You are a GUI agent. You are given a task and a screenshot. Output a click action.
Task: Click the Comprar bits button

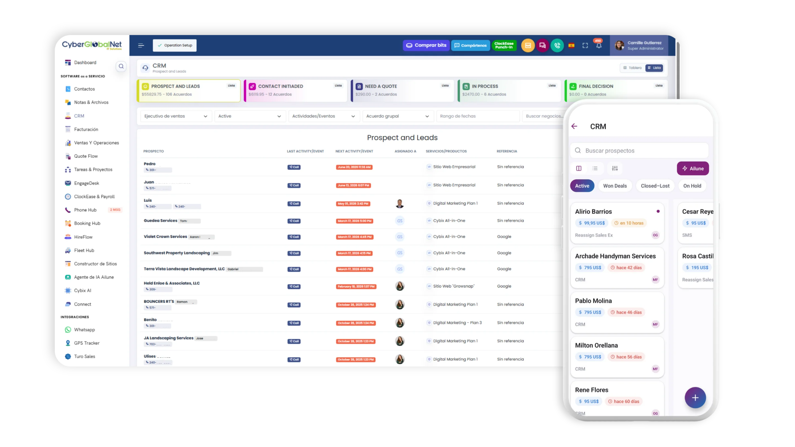pos(426,45)
